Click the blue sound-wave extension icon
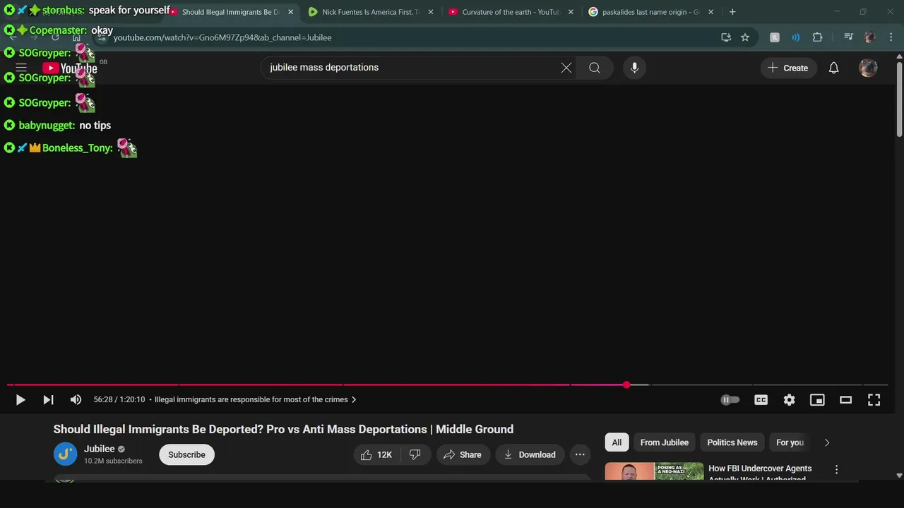 796,37
